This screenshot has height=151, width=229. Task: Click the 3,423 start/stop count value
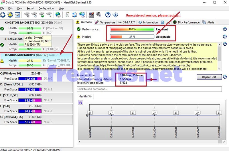click(123, 83)
